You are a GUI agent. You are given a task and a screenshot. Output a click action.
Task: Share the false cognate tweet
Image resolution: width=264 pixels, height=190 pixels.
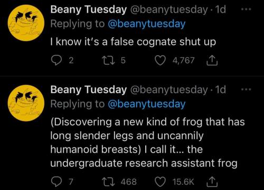pos(212,61)
